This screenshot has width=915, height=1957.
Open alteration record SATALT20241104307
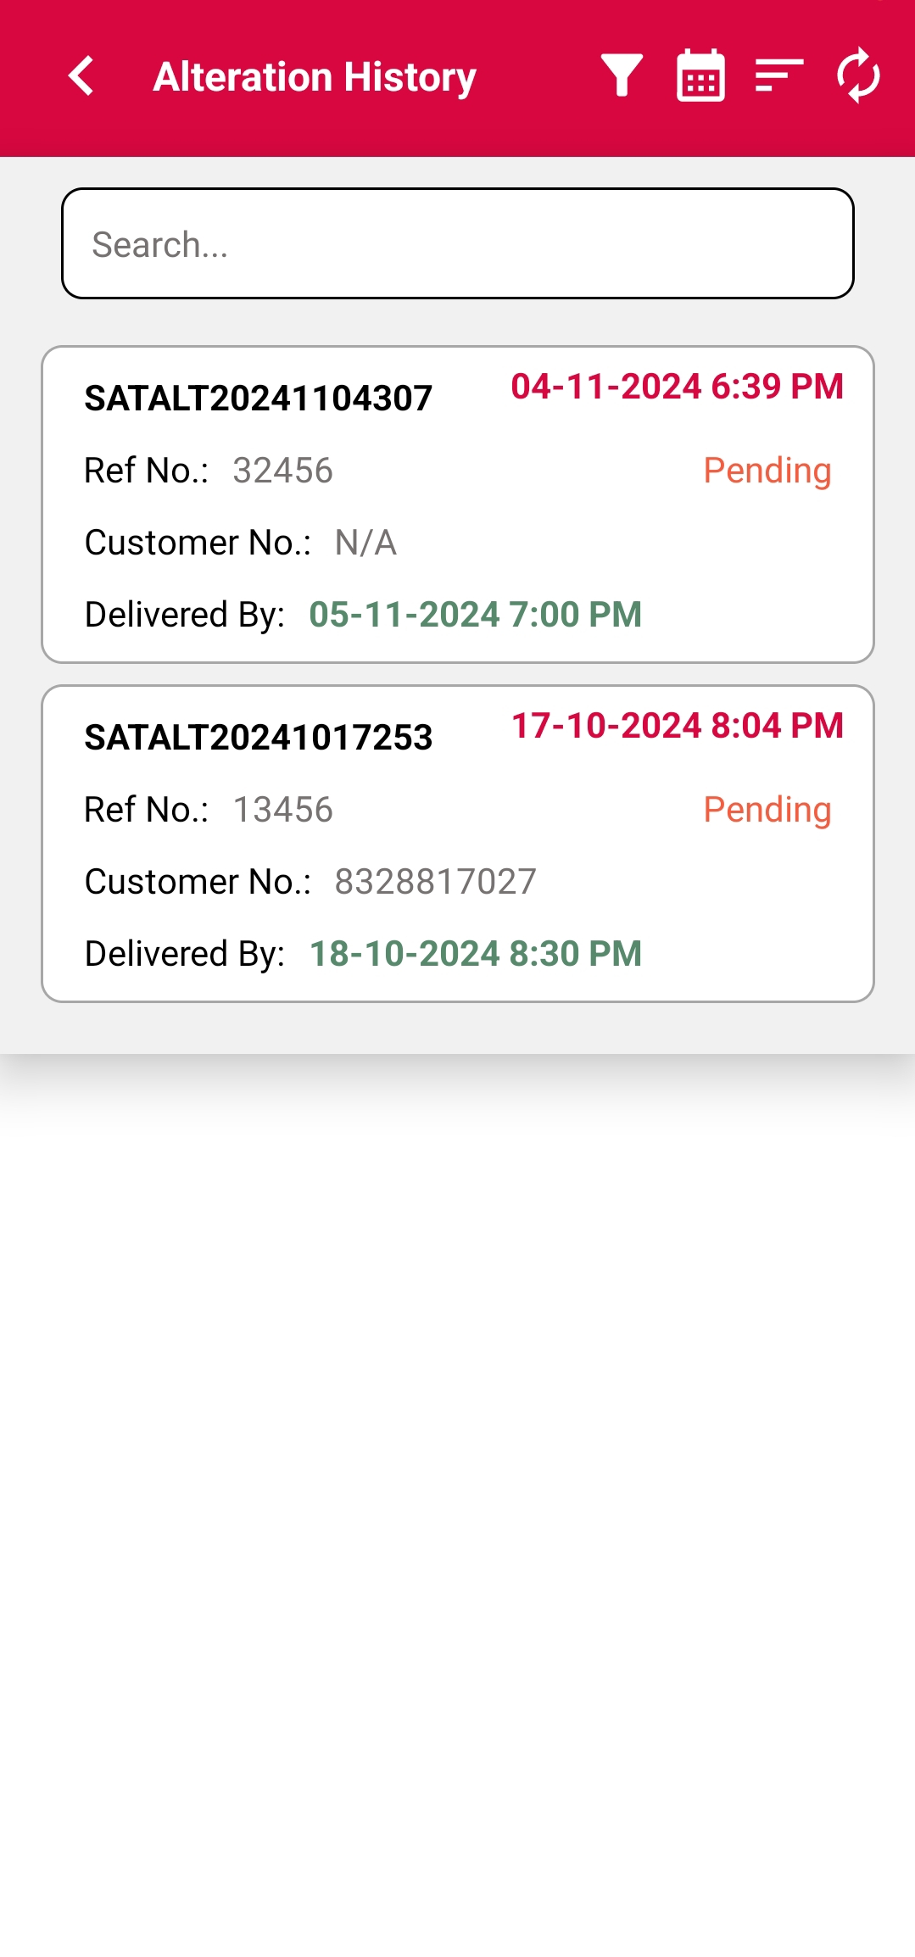(x=259, y=399)
